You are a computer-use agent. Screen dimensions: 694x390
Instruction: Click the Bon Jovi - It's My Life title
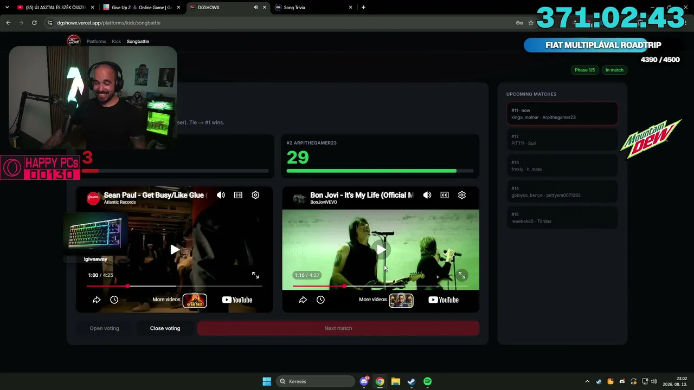coord(362,195)
